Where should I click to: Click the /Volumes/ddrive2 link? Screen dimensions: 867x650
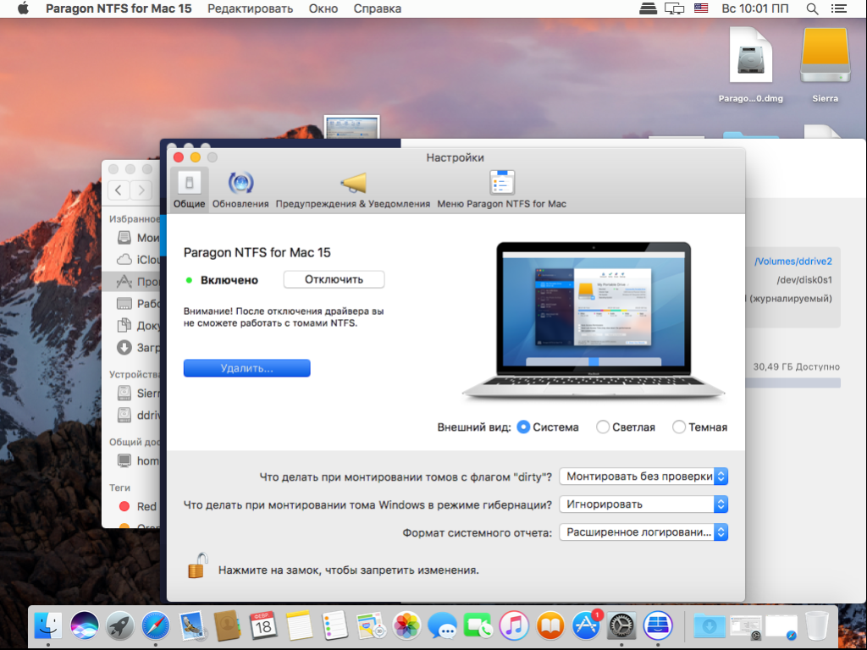coord(792,262)
